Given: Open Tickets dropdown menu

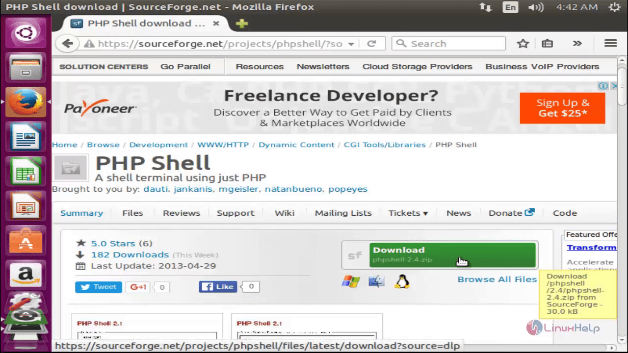Looking at the screenshot, I should (x=408, y=213).
